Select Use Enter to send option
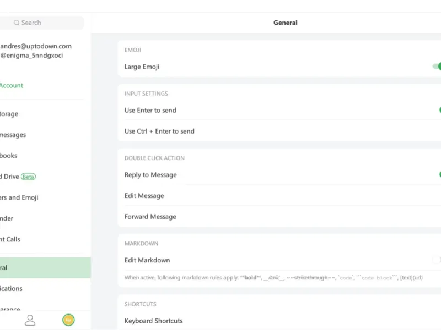Image resolution: width=441 pixels, height=330 pixels. pos(279,111)
